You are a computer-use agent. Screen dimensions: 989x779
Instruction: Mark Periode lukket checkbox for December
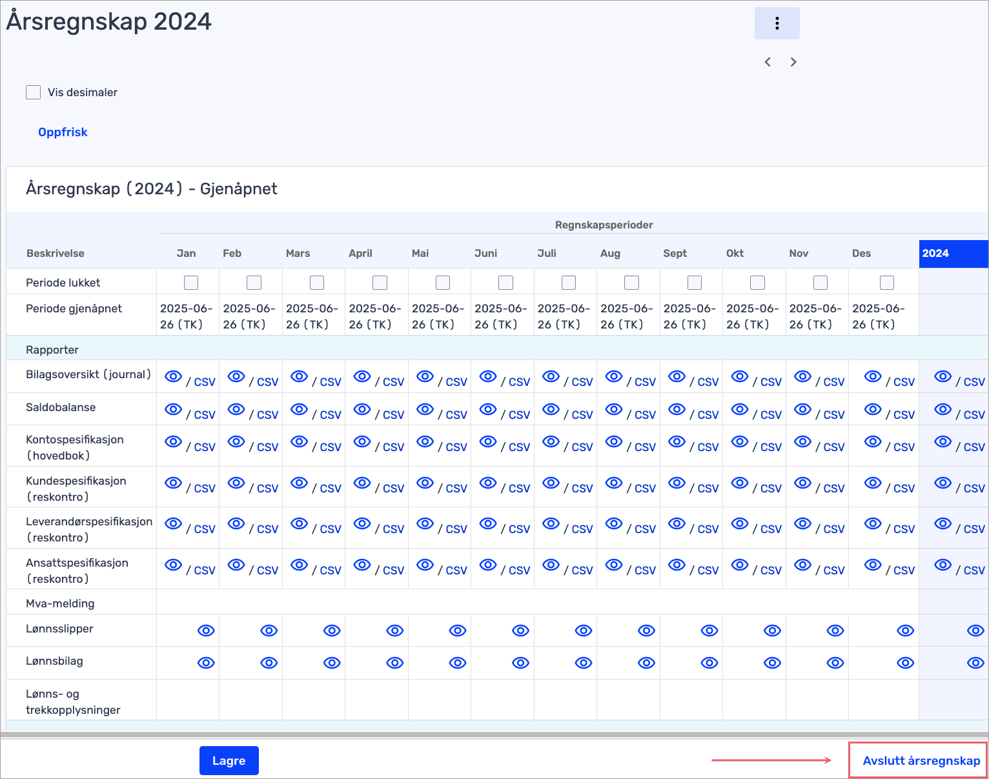point(887,283)
